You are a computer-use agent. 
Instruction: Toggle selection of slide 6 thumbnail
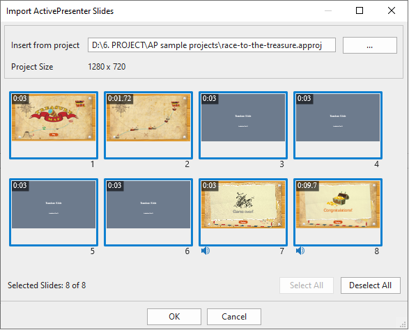(148, 212)
